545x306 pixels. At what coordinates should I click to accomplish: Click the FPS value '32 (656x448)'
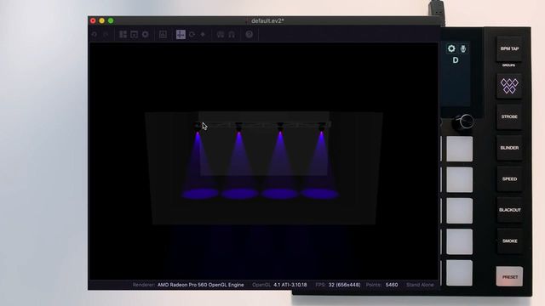click(344, 285)
